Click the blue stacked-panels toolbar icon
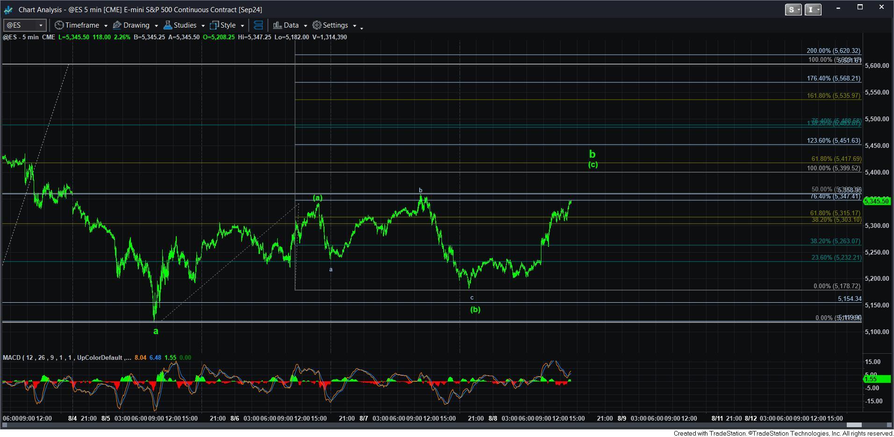Screen dimensions: 894x437 258,25
